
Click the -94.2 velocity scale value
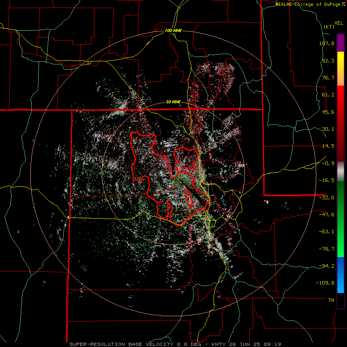click(x=327, y=266)
